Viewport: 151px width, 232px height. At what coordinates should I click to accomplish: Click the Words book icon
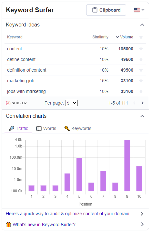pos(39,128)
